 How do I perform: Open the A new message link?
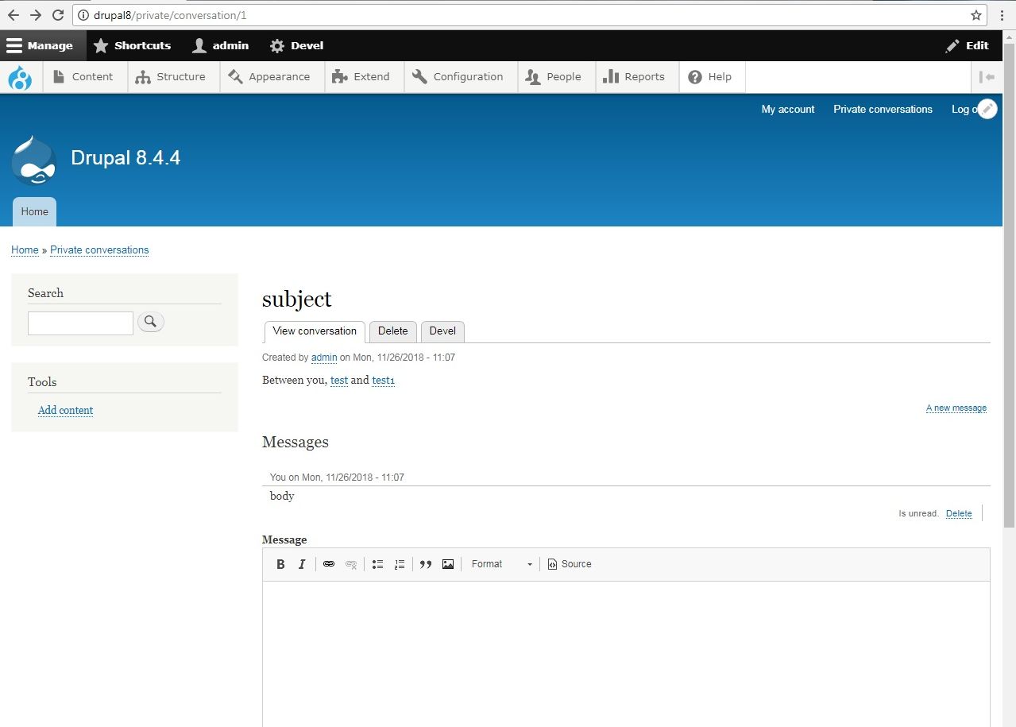[956, 408]
